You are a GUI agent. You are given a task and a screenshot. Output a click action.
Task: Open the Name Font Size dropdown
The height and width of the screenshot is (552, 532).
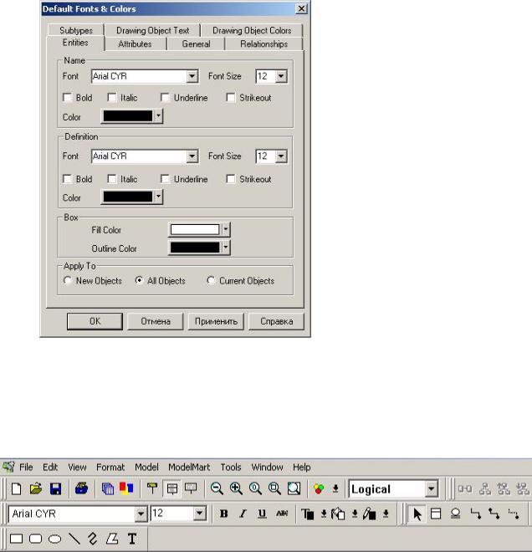(281, 76)
